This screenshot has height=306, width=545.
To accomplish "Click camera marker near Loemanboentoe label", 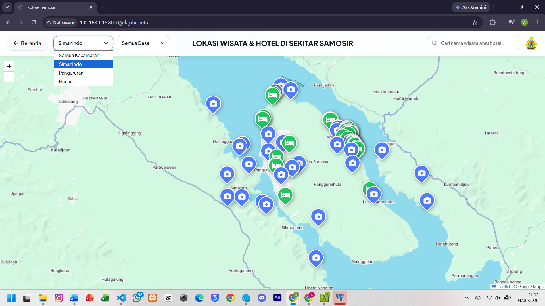I will click(x=374, y=194).
